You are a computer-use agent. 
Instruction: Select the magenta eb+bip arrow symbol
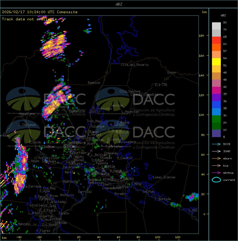click(x=216, y=173)
